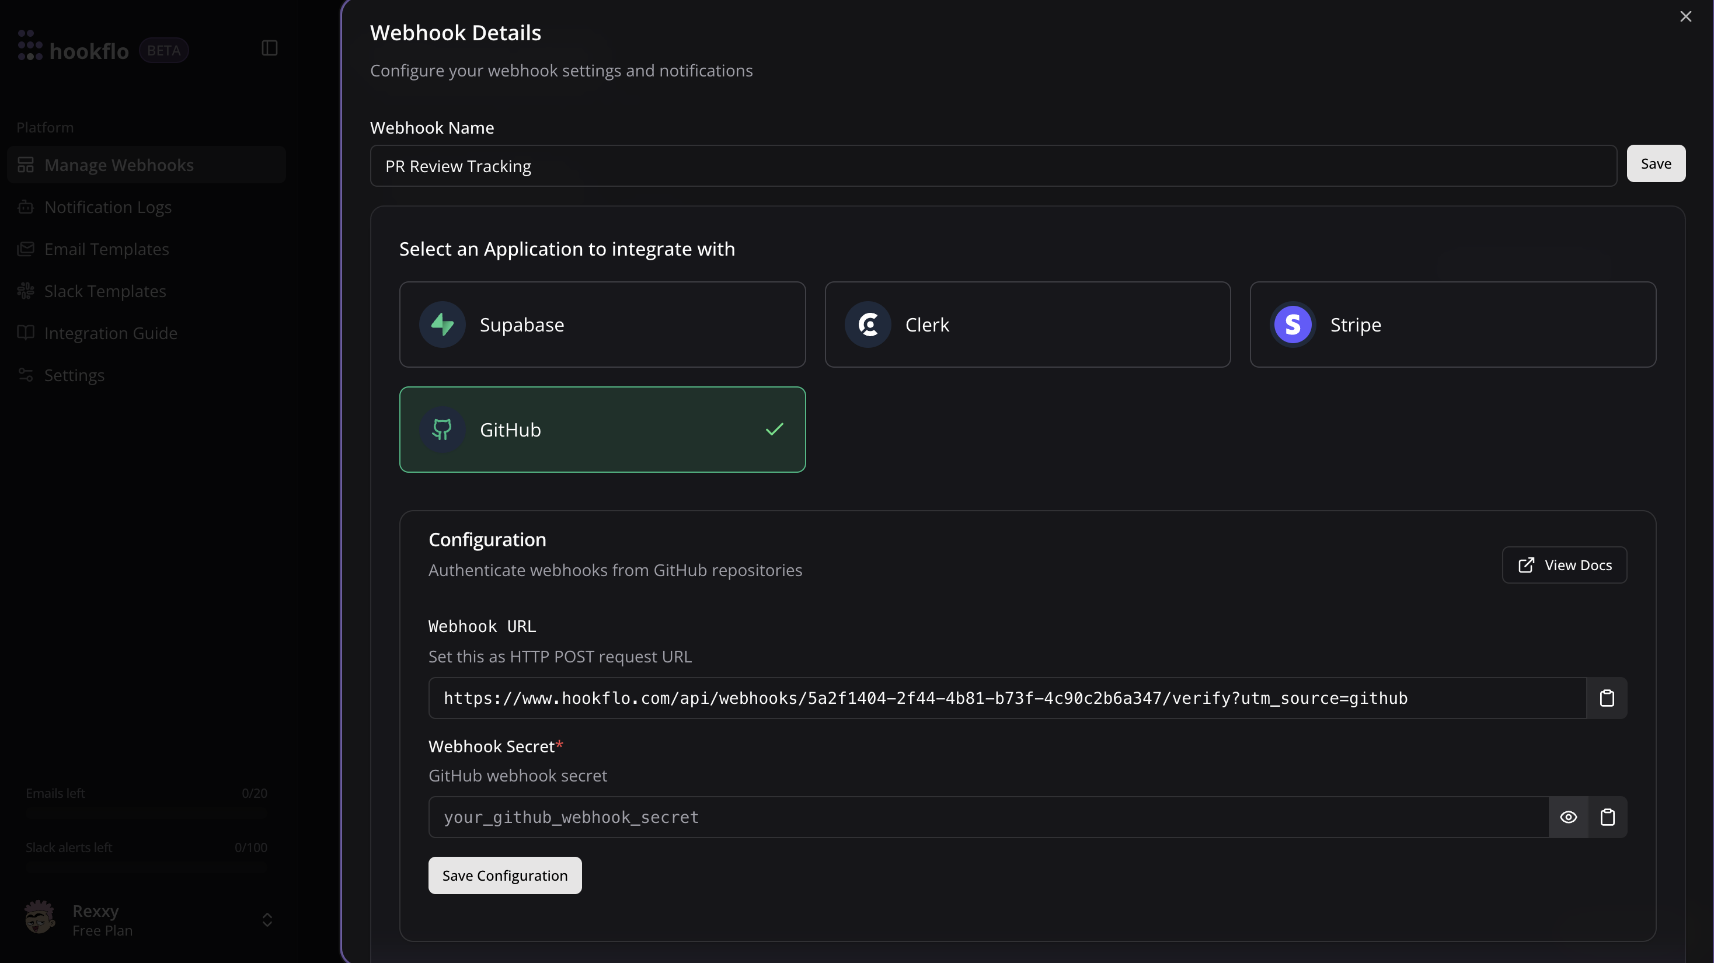Open Manage Webhooks in sidebar
This screenshot has height=963, width=1714.
click(x=119, y=165)
